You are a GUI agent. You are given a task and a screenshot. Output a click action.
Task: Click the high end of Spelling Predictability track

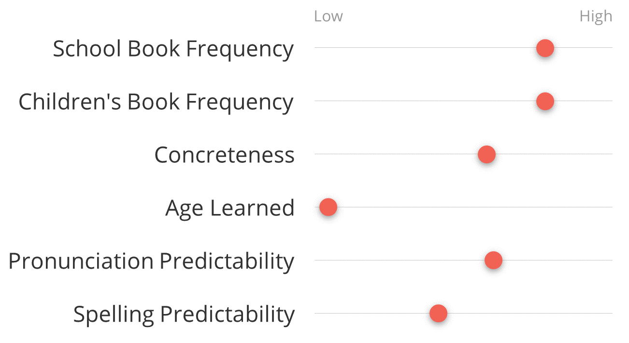pyautogui.click(x=609, y=314)
